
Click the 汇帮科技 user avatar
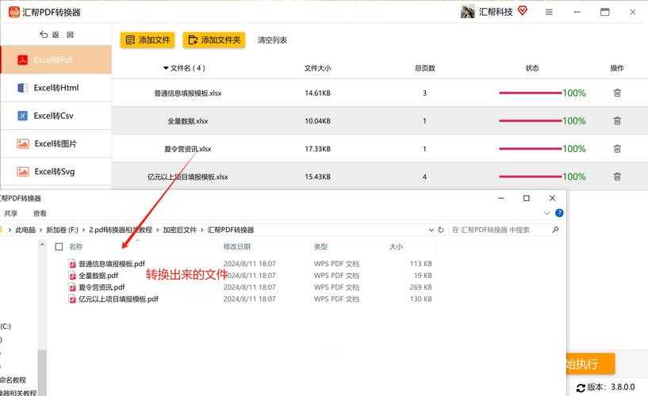coord(467,12)
